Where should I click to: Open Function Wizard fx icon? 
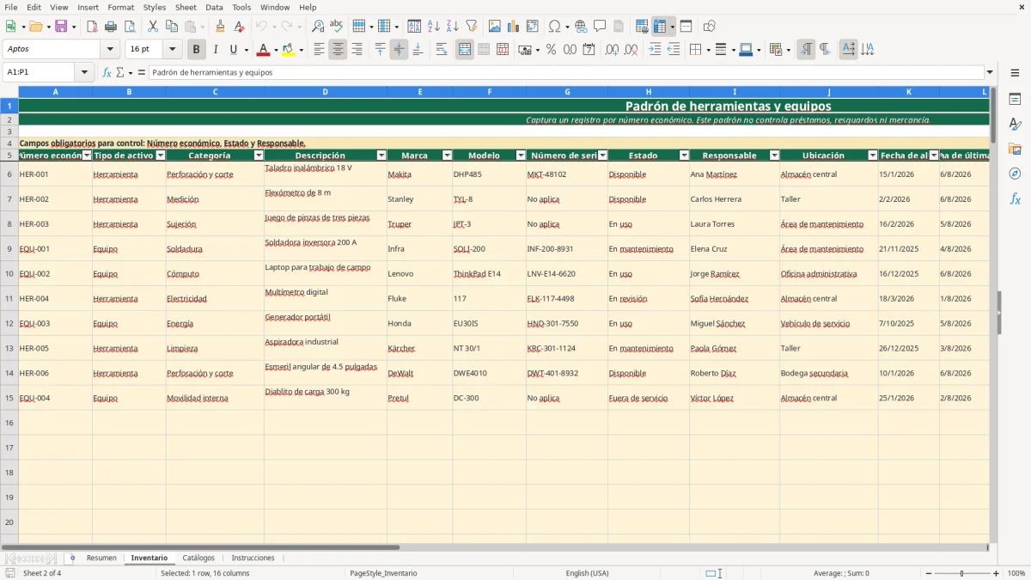(x=107, y=73)
